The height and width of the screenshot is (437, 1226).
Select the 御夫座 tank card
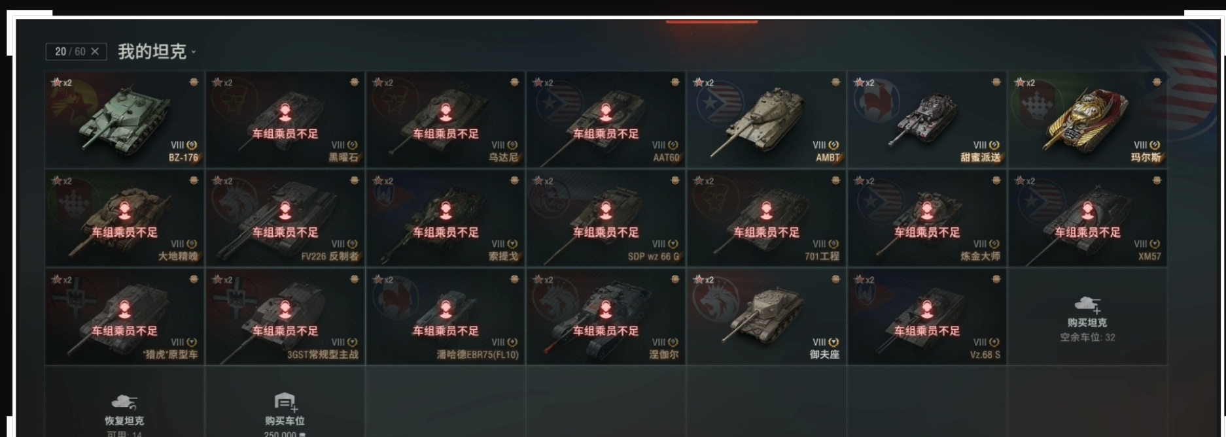[x=766, y=316]
